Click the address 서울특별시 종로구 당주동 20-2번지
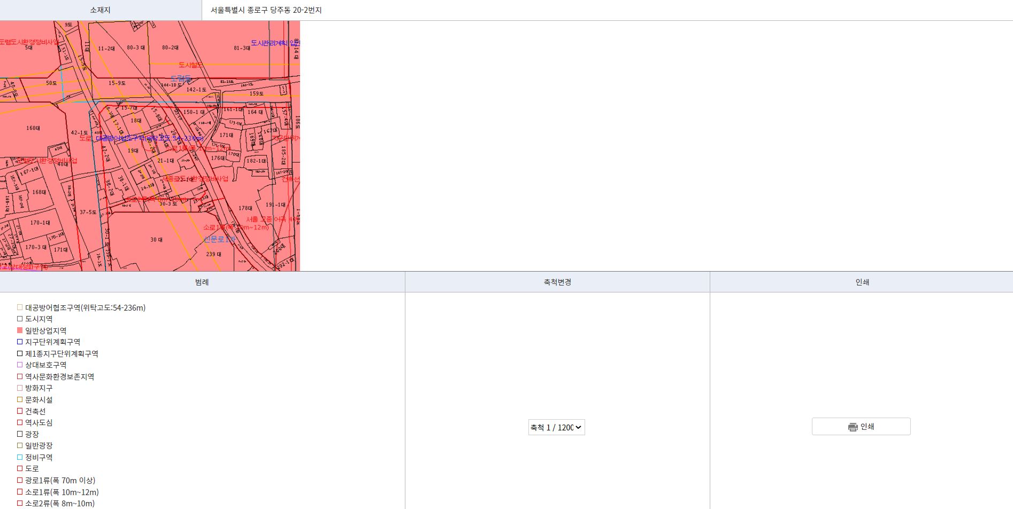1013x509 pixels. pyautogui.click(x=266, y=10)
